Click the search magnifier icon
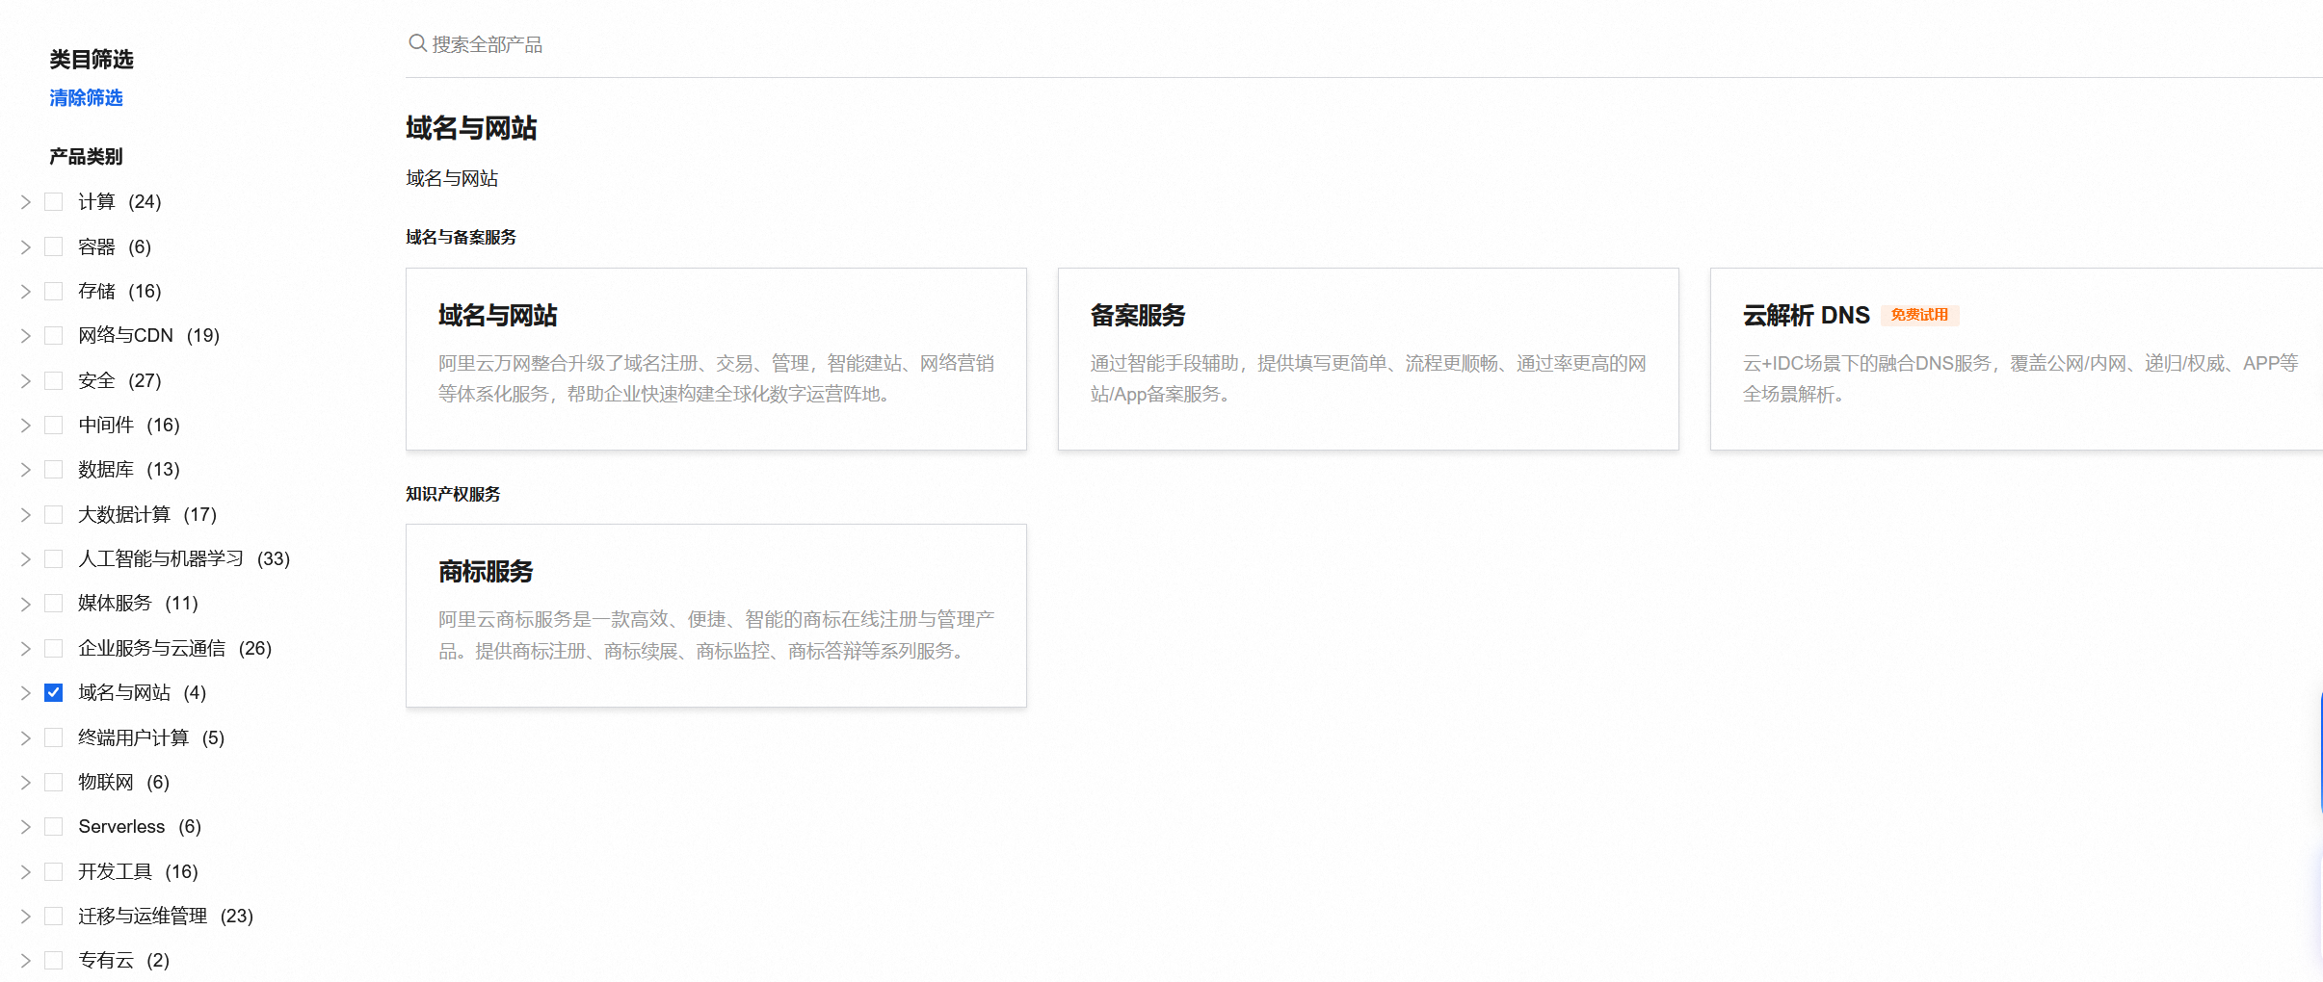2323x982 pixels. pyautogui.click(x=417, y=43)
